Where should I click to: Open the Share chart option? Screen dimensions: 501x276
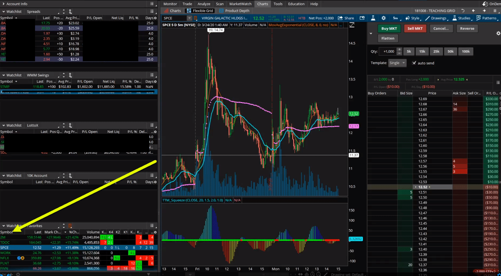[x=346, y=18]
